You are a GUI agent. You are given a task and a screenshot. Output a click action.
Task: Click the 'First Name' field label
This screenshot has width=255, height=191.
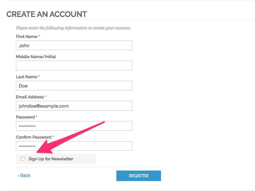(x=26, y=37)
